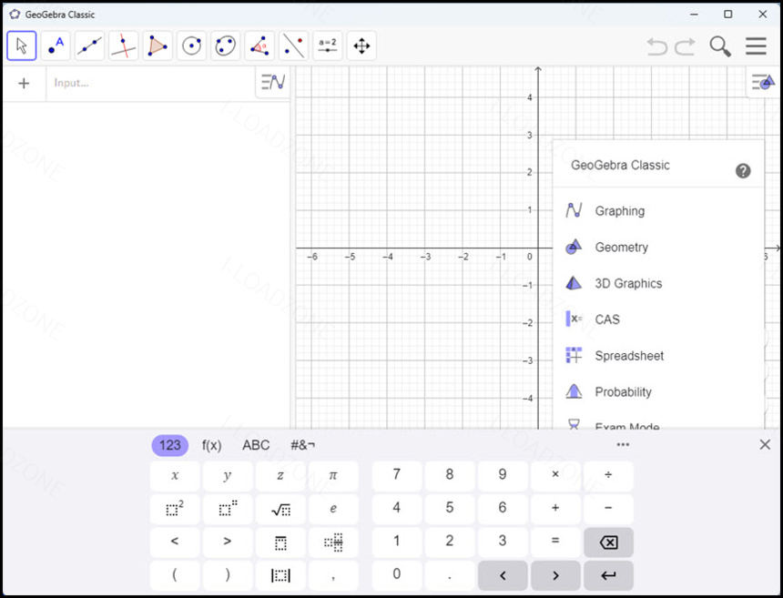The width and height of the screenshot is (783, 598).
Task: Tap the square exponent key
Action: pyautogui.click(x=175, y=509)
